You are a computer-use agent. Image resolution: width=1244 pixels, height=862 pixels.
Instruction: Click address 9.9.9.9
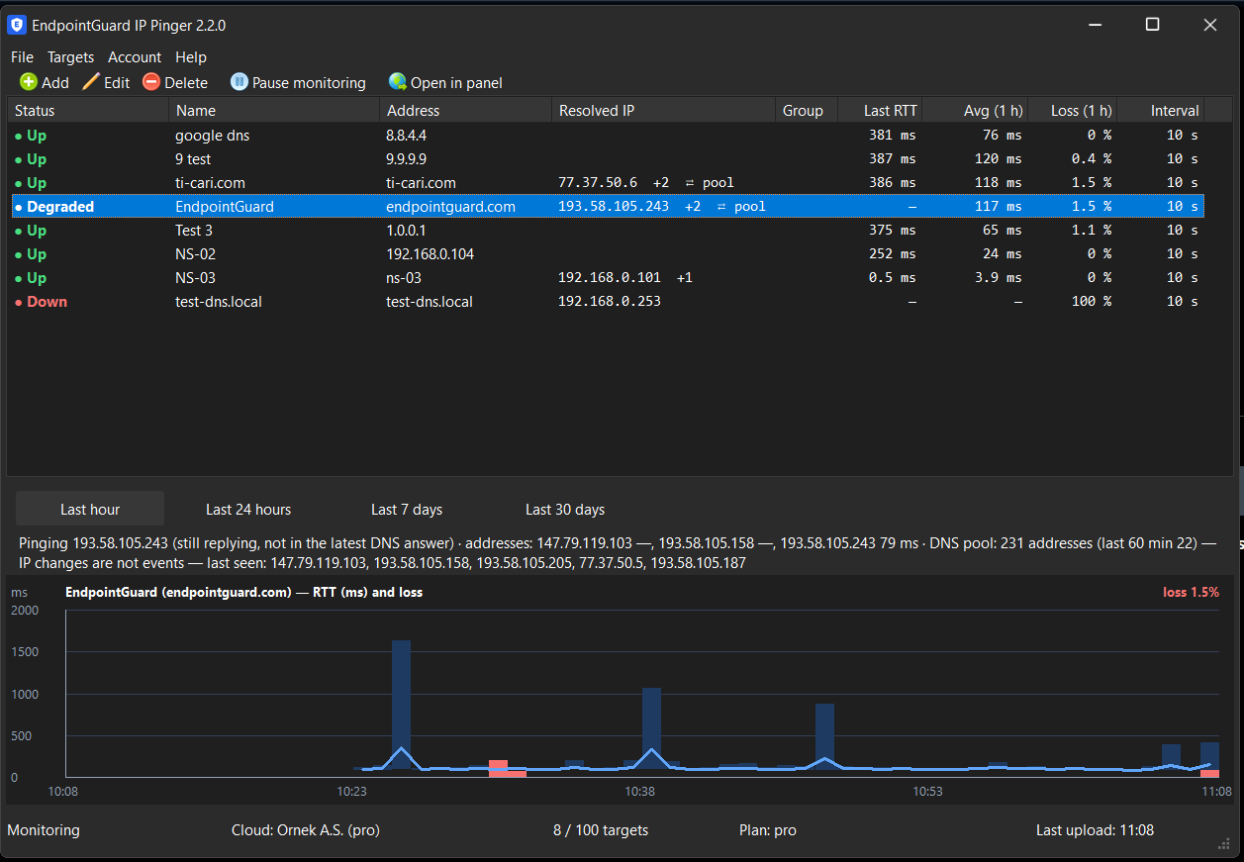[x=406, y=159]
